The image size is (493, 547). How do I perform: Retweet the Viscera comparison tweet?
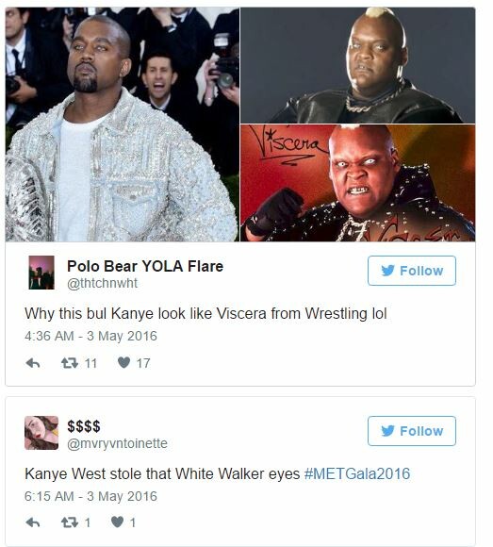70,363
